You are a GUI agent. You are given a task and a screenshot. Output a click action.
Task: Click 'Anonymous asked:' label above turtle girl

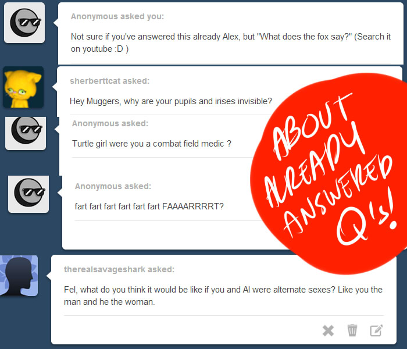pos(110,123)
